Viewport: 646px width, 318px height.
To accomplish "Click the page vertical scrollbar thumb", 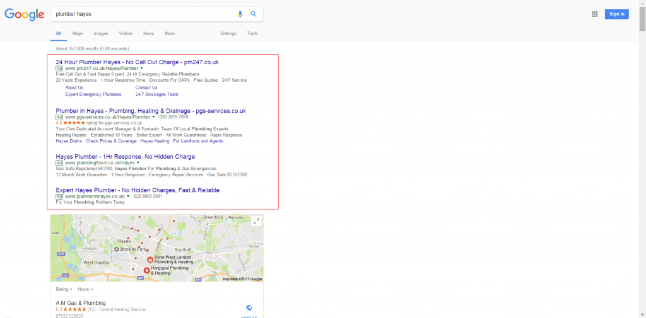I will tap(642, 18).
